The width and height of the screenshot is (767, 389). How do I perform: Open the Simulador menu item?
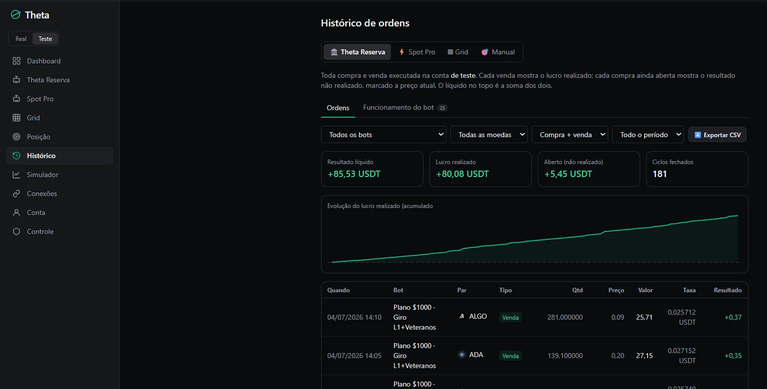tap(59, 175)
